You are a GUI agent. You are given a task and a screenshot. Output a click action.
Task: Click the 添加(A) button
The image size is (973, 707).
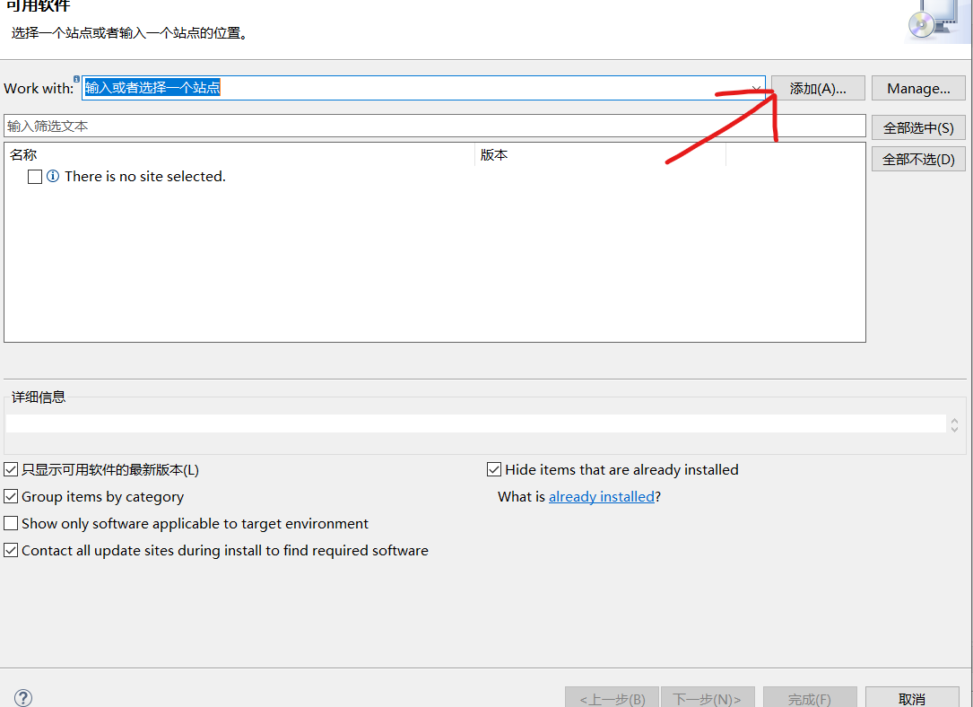[817, 87]
